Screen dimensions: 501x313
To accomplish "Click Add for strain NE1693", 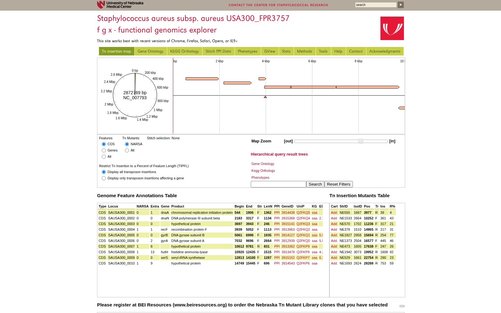I will pos(334,263).
